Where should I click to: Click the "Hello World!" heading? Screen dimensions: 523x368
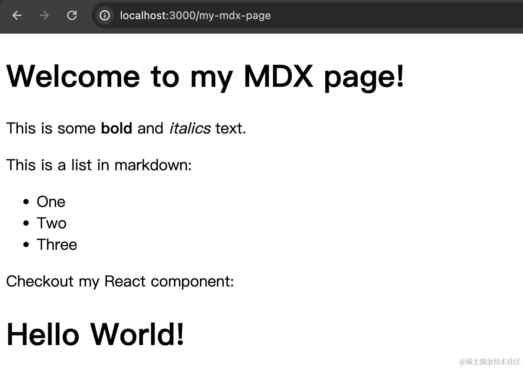click(95, 334)
